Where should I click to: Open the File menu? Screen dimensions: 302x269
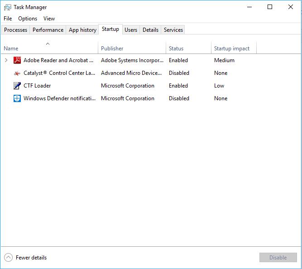[8, 19]
